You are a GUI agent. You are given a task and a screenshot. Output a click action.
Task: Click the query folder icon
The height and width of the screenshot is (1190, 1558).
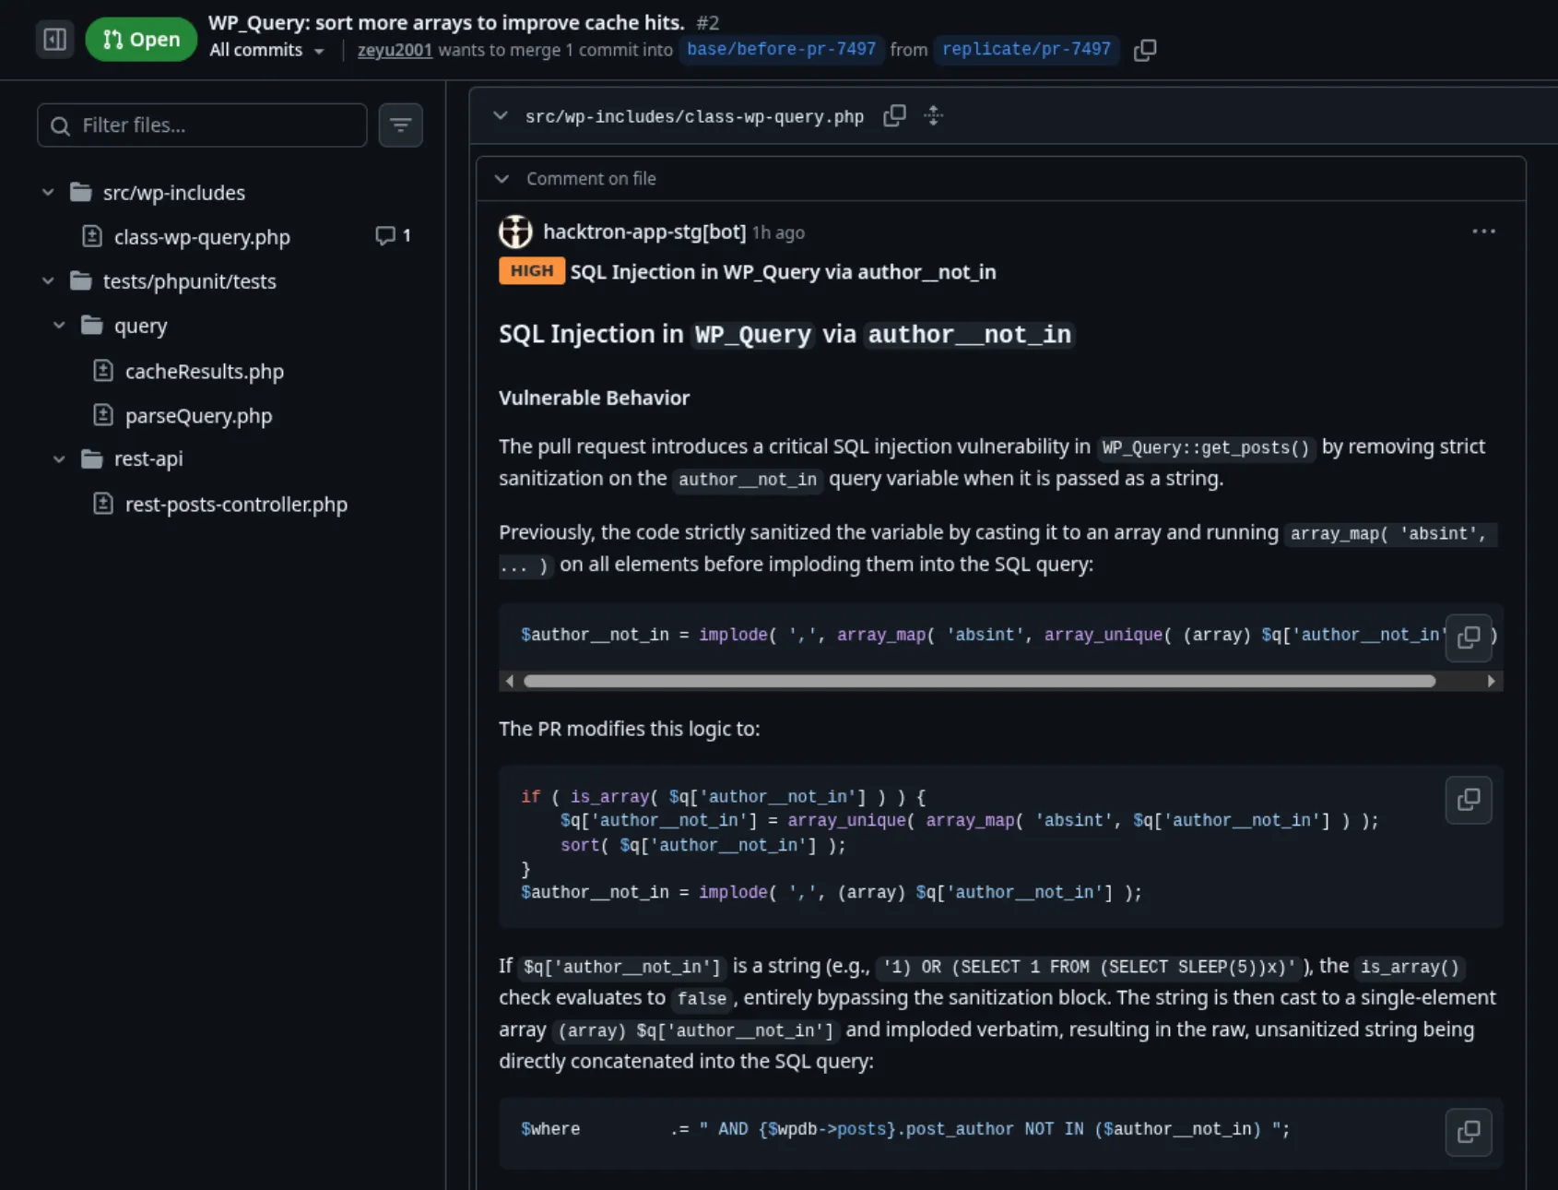pyautogui.click(x=92, y=325)
